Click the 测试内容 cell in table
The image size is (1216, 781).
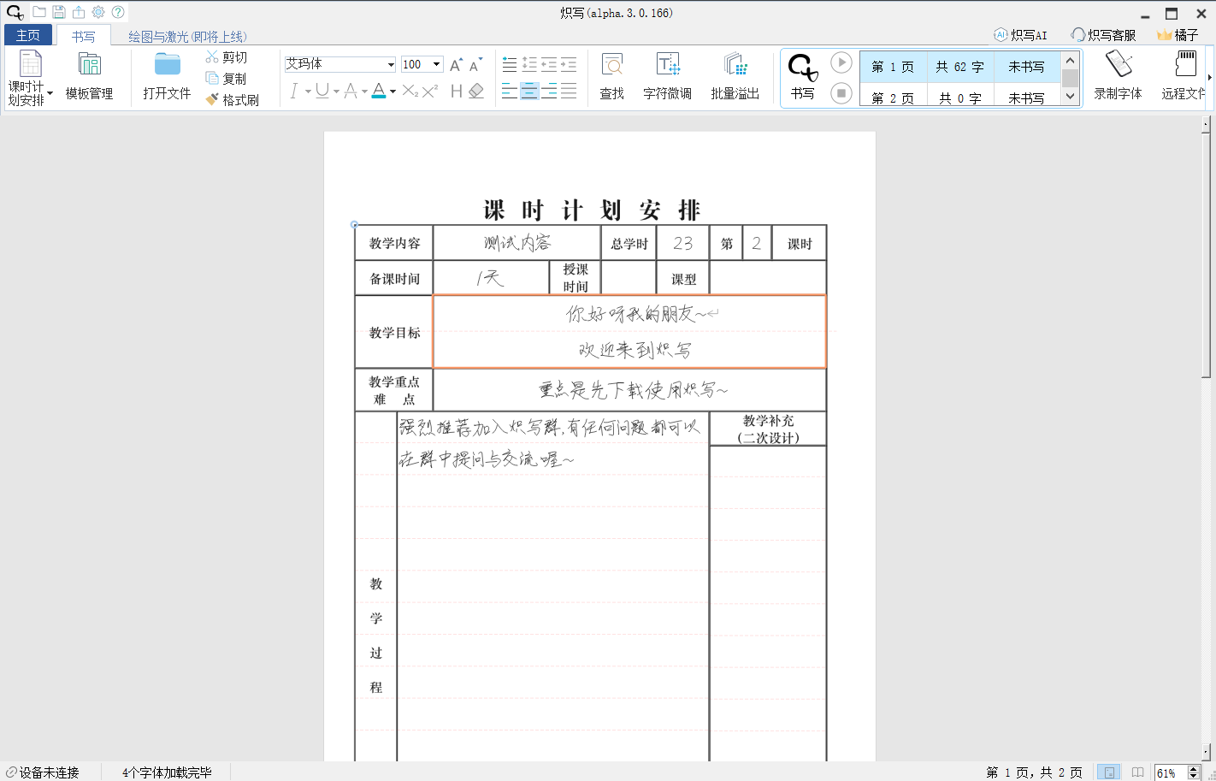point(517,243)
